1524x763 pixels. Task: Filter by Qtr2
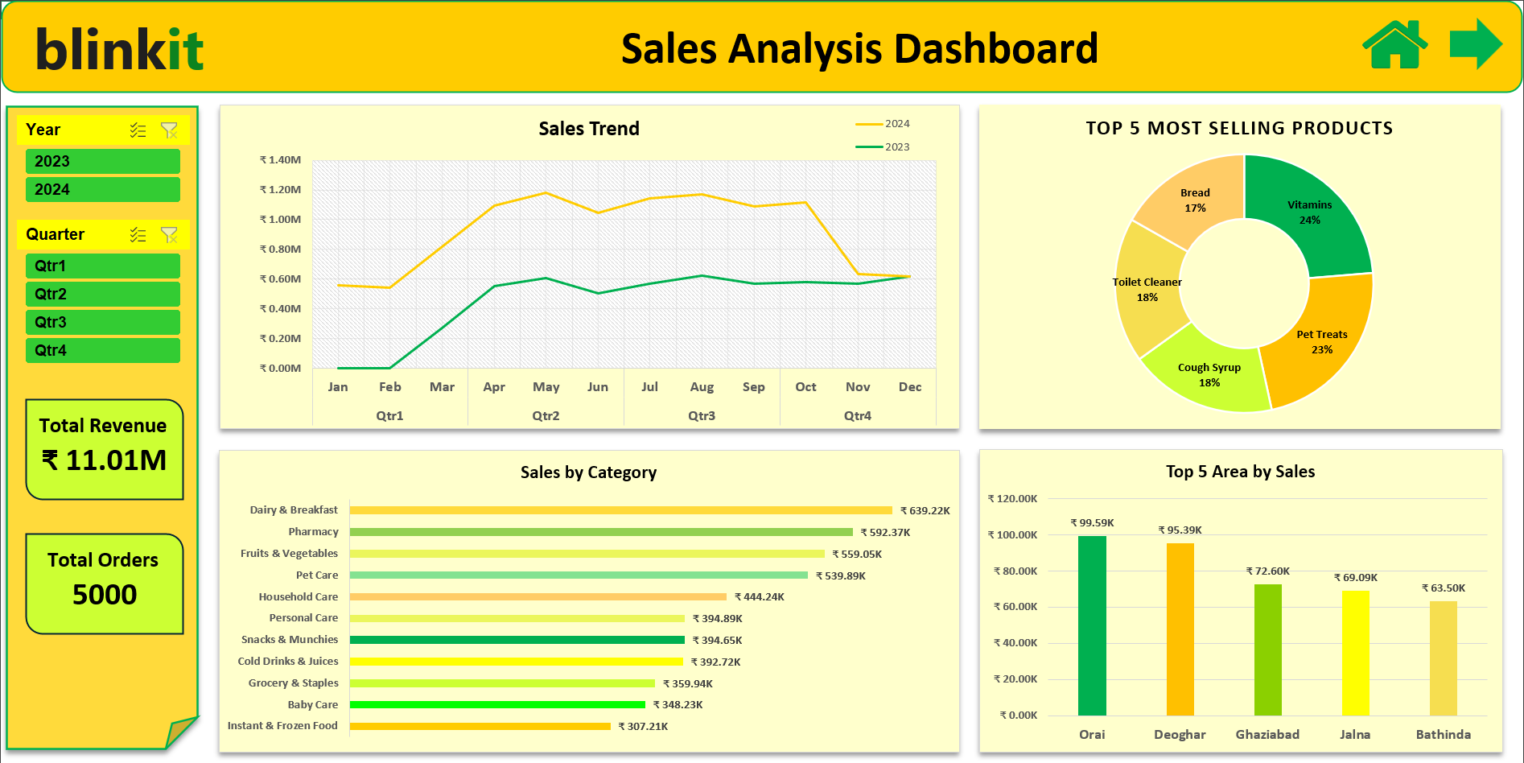pyautogui.click(x=103, y=294)
